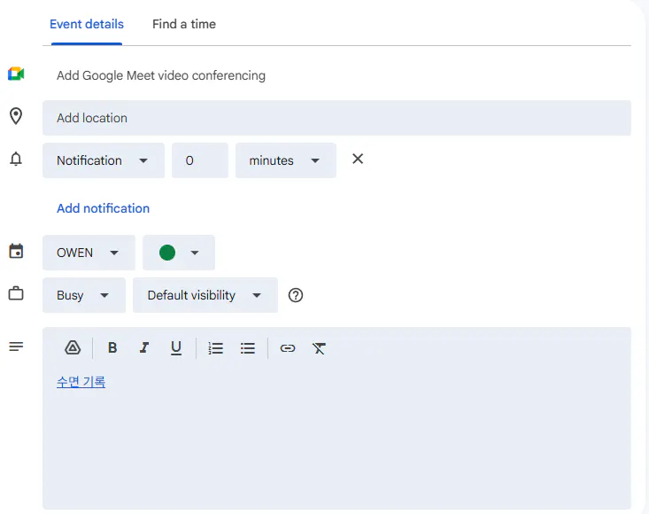
Task: Select the Event details tab
Action: [x=87, y=24]
